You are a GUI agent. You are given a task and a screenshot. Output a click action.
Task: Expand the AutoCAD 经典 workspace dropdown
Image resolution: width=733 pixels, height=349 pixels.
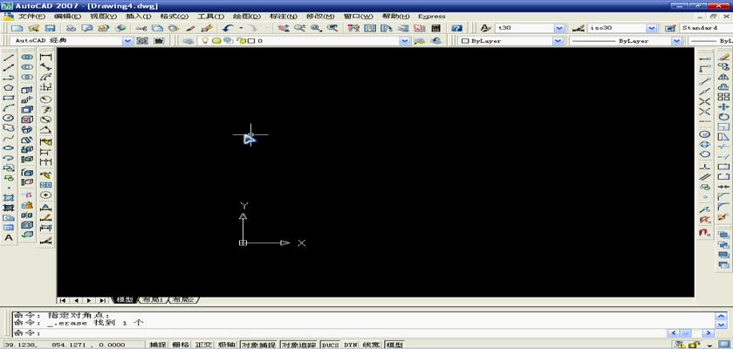[128, 41]
